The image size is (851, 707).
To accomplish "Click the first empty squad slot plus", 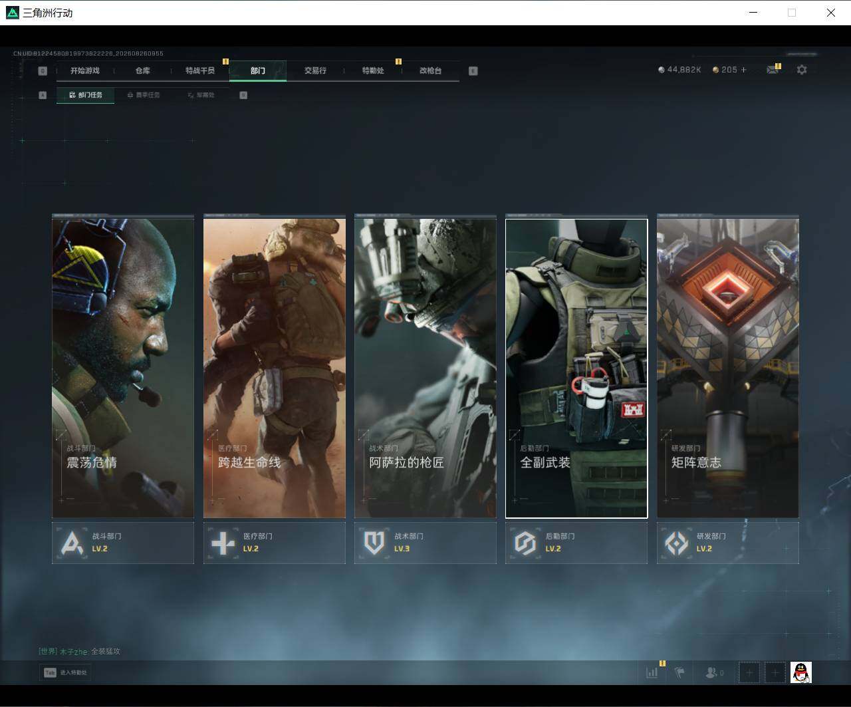I will point(749,672).
